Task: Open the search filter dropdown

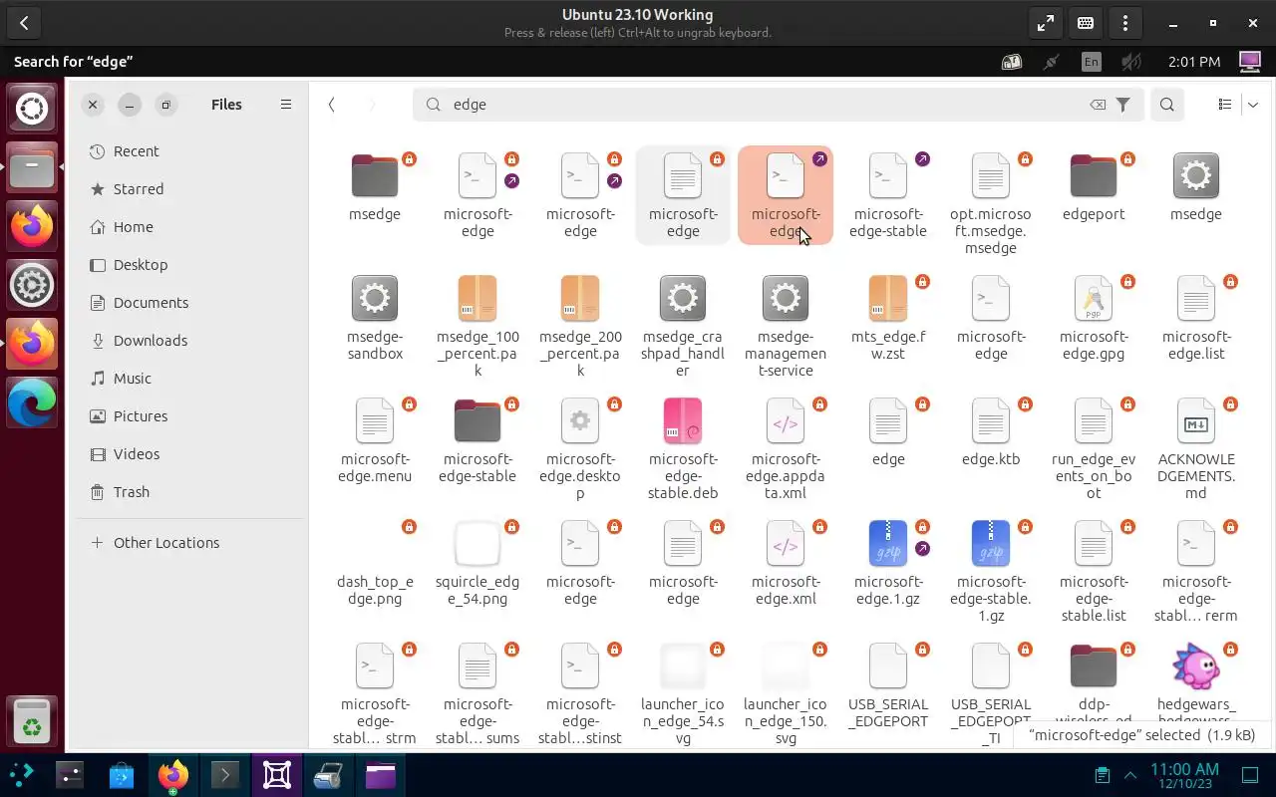Action: [x=1123, y=105]
